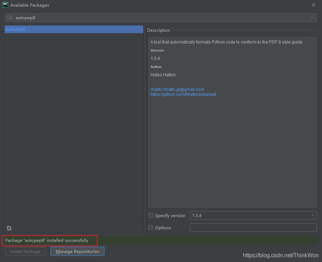
Task: Clear the search text with X icon
Action: (312, 18)
